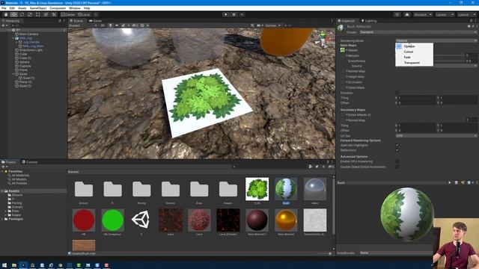Select the Bush material sphere asset
This screenshot has width=479, height=269.
coord(286,189)
